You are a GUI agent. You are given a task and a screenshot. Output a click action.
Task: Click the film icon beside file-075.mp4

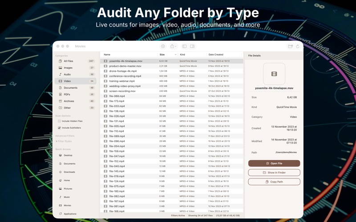pos(105,186)
